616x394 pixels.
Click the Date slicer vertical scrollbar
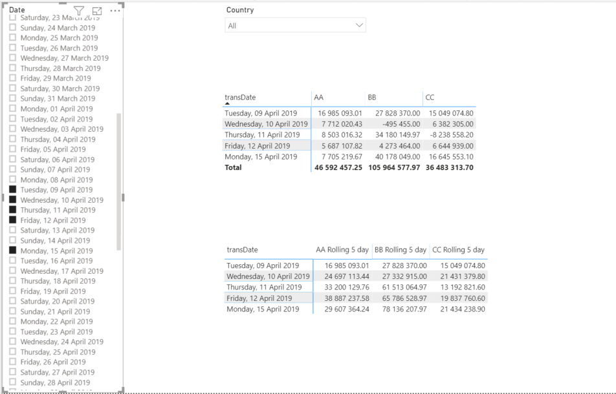(118, 182)
